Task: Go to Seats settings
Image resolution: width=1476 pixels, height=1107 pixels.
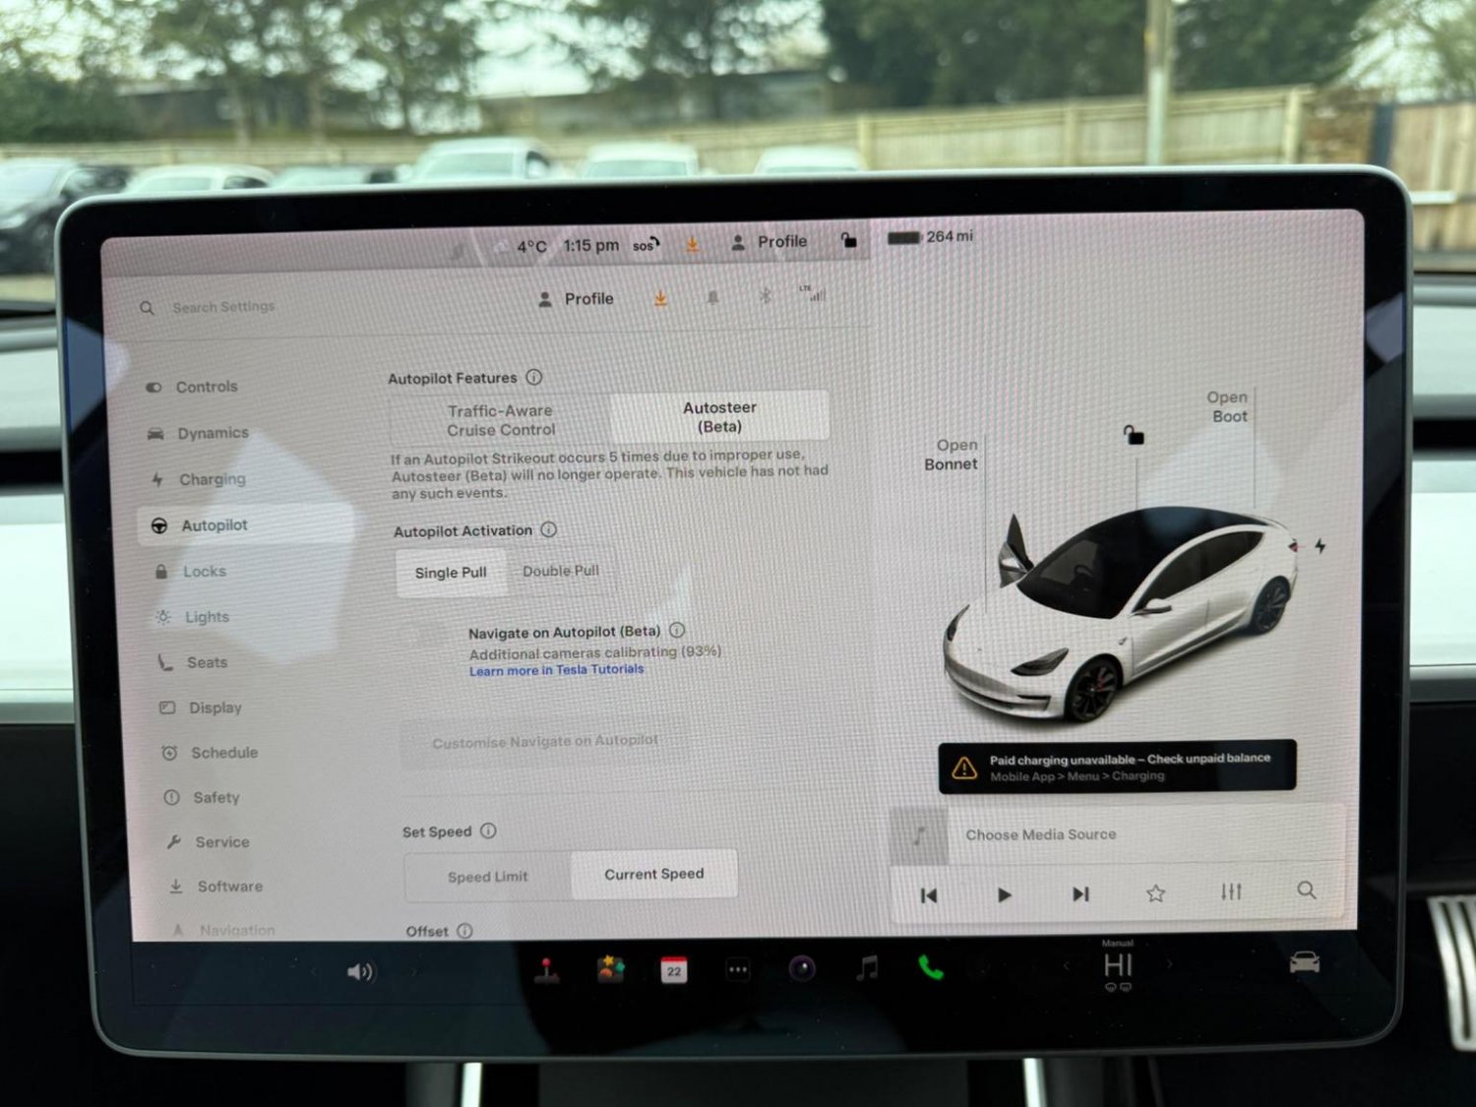Action: (x=194, y=662)
